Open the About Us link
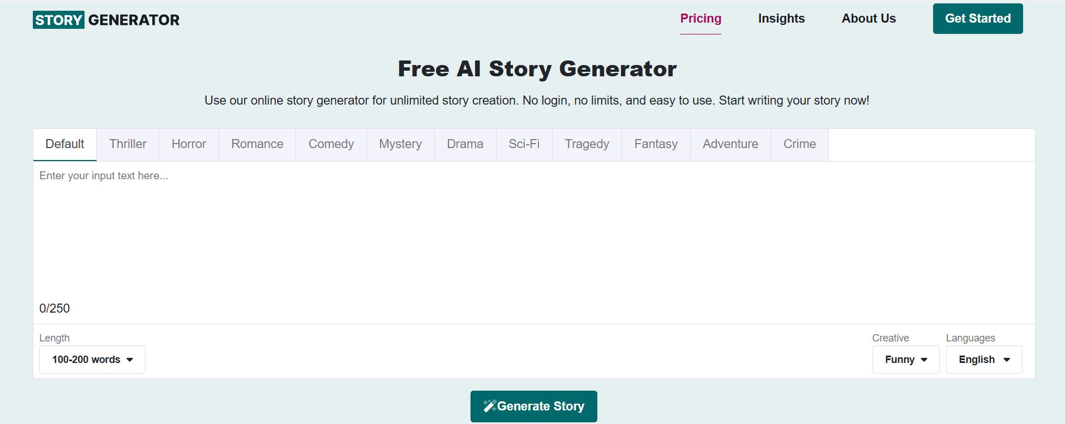 (869, 19)
